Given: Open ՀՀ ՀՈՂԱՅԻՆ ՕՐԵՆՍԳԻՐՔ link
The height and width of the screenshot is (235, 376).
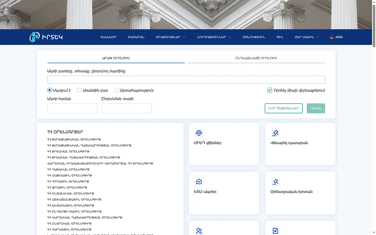Looking at the screenshot, I should 68,181.
